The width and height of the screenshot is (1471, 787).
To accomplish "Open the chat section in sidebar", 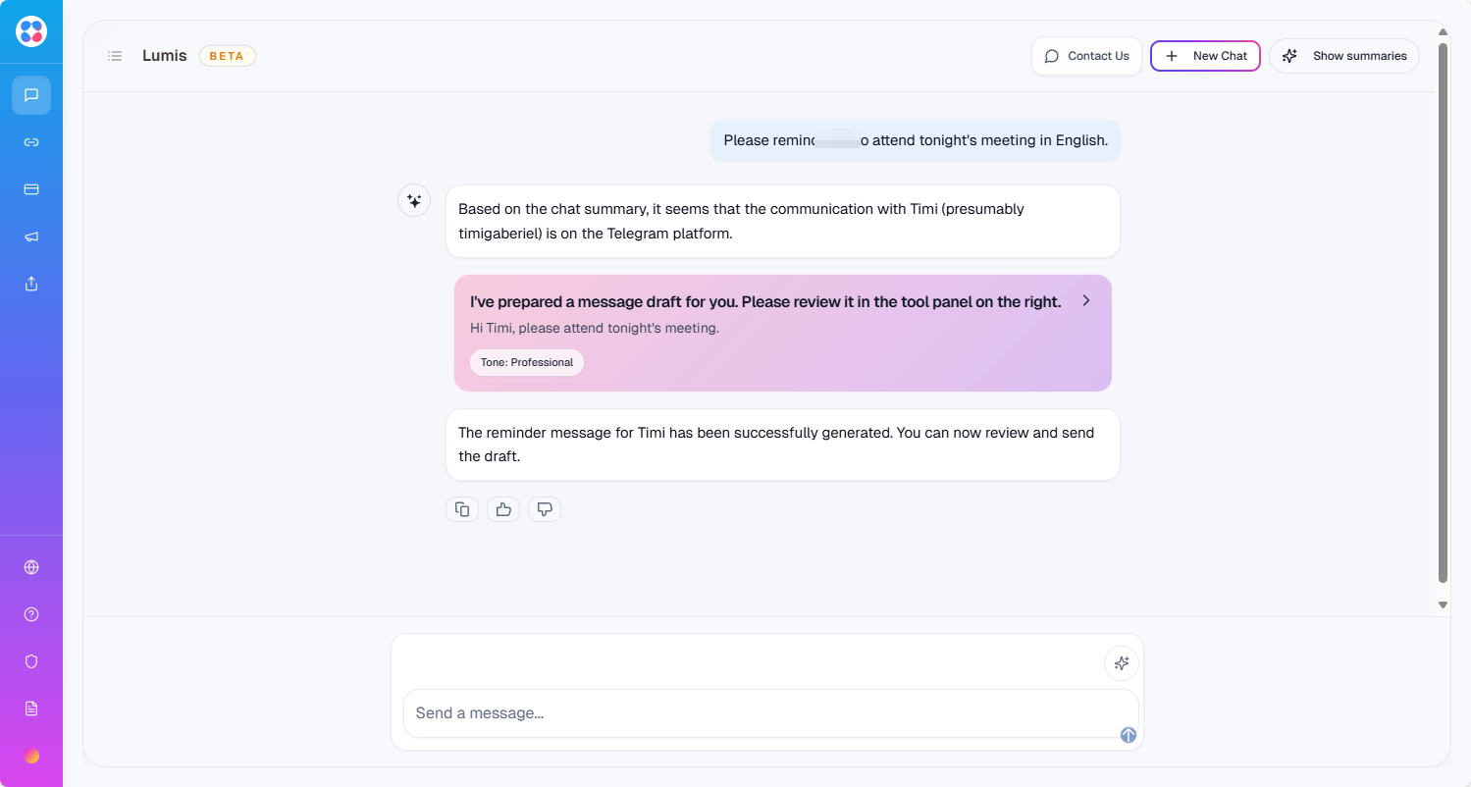I will [x=31, y=95].
